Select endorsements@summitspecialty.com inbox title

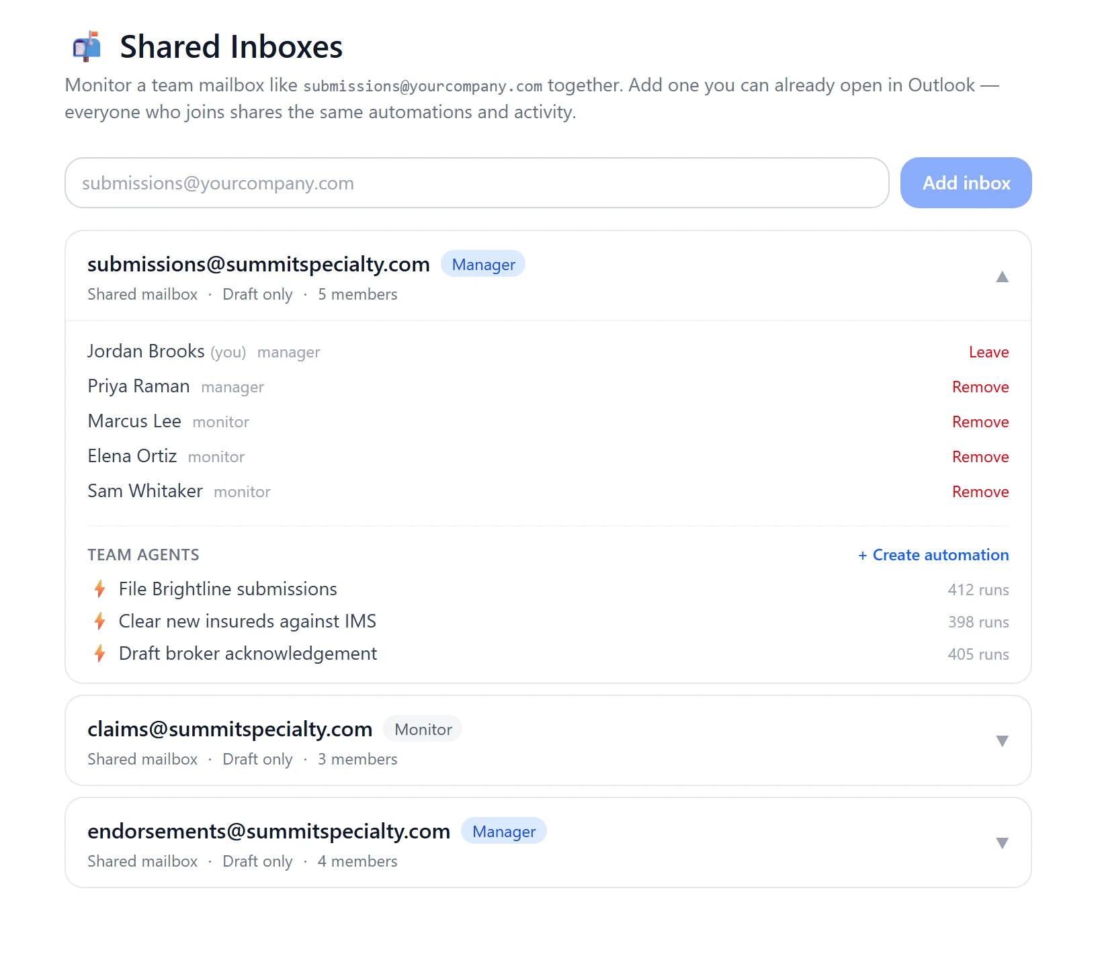pos(269,831)
